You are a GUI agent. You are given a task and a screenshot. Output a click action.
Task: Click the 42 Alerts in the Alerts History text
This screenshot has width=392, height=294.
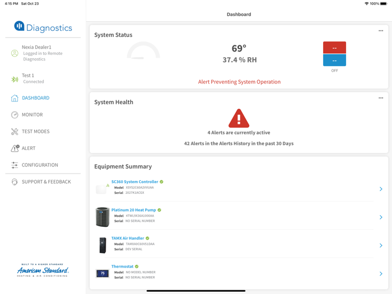coord(239,143)
